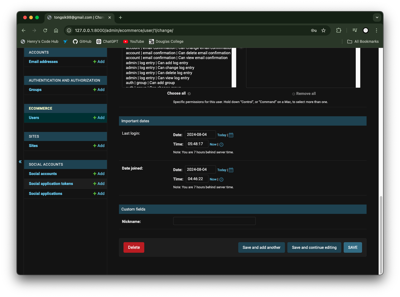Open the YouTube bookmark
Image resolution: width=400 pixels, height=297 pixels.
(134, 42)
